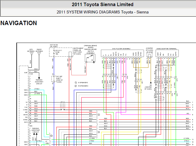Screen dimensions: 196x146
Task: Click the "D131" connector label
Action: pyautogui.click(x=31, y=74)
